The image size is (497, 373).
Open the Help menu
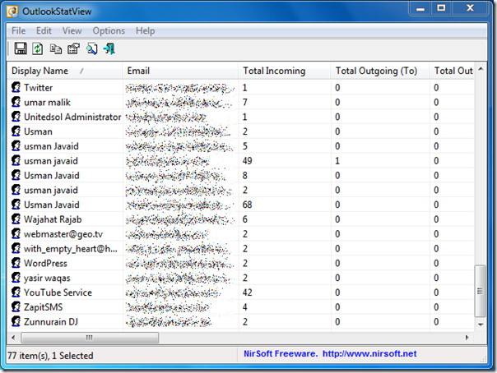pos(145,30)
